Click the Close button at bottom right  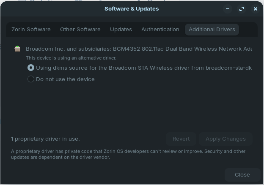click(x=242, y=174)
